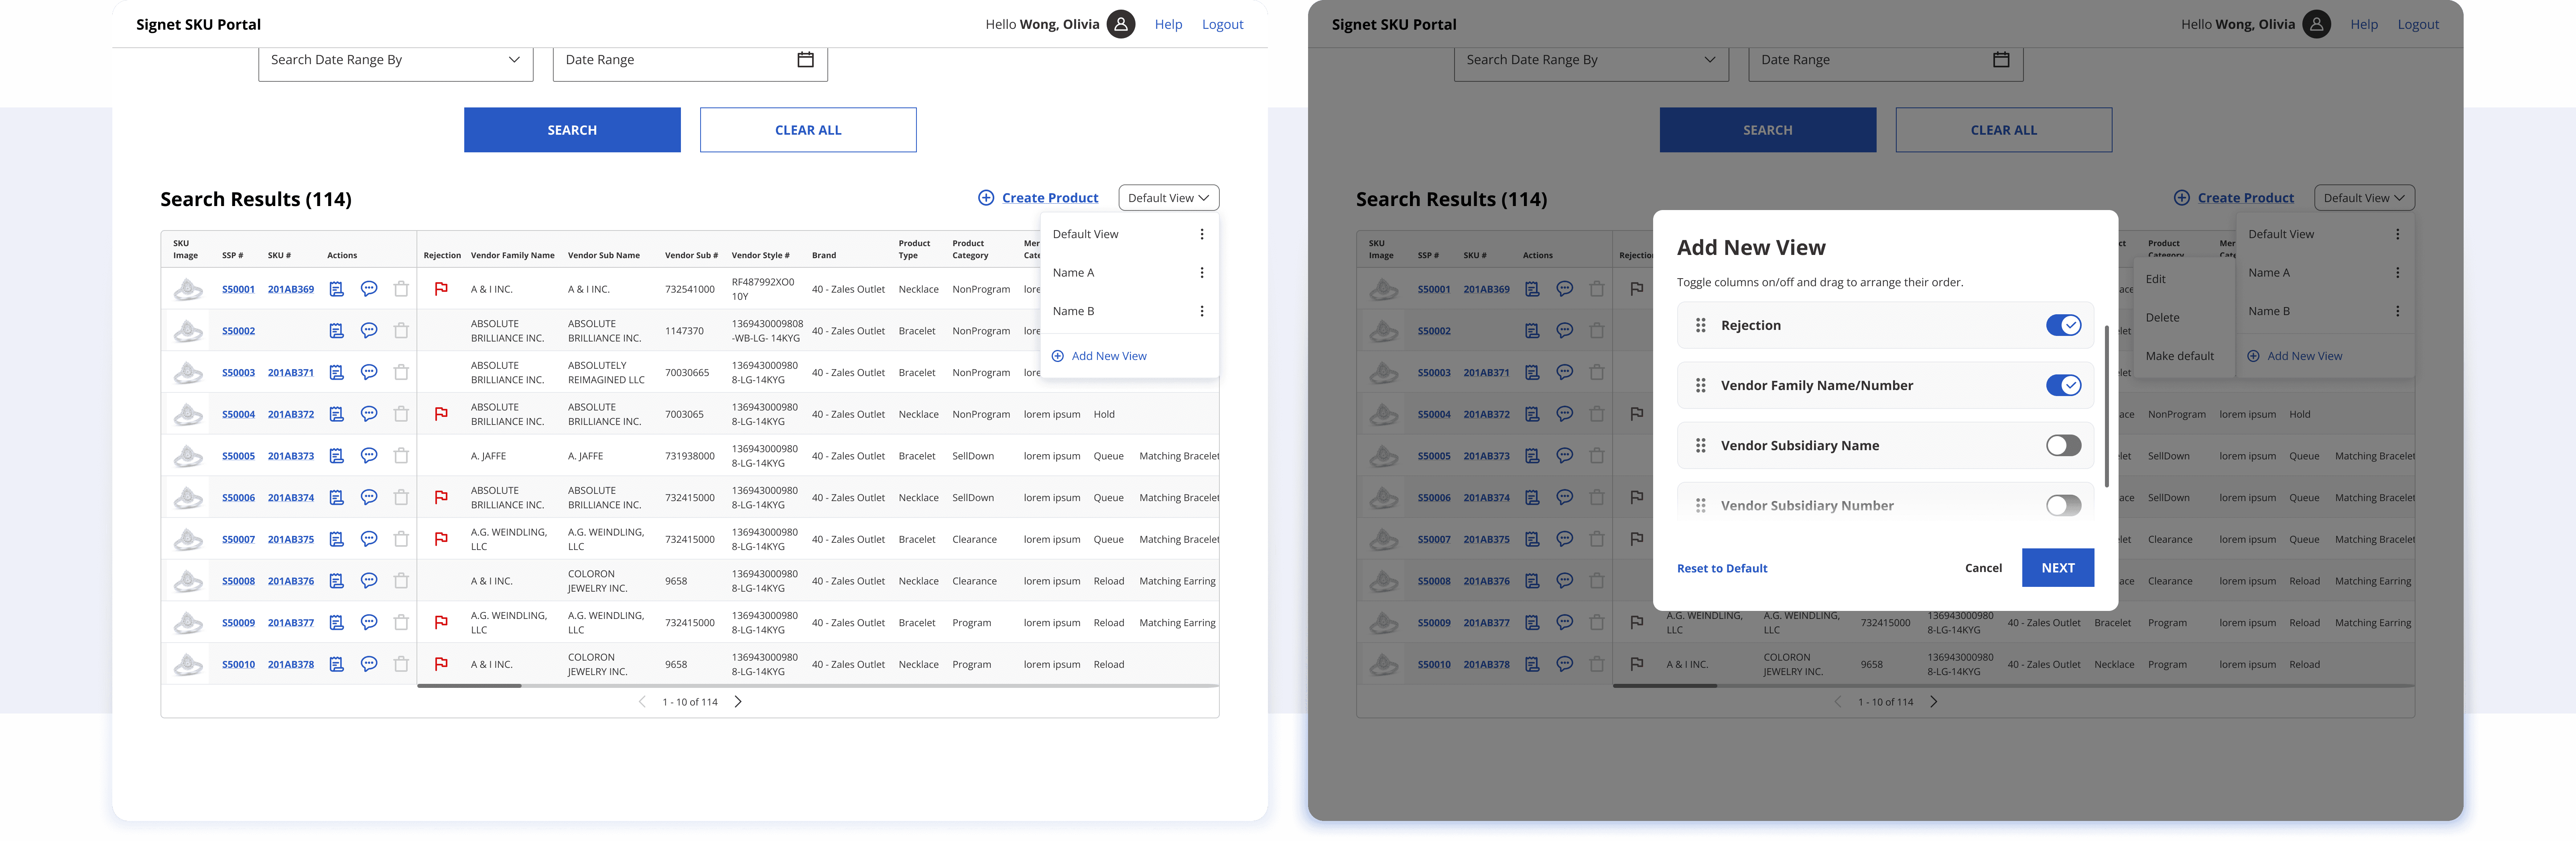
Task: Grab the drag handle beside Rejection in the dialog
Action: coord(1700,325)
